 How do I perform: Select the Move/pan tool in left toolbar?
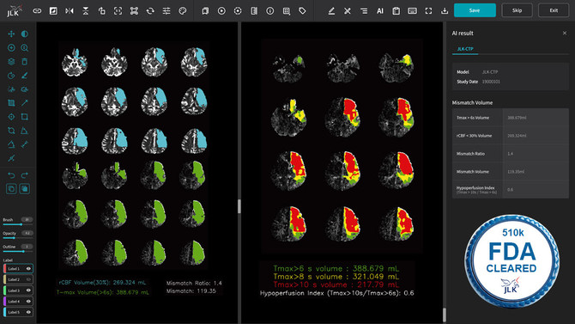coord(11,34)
